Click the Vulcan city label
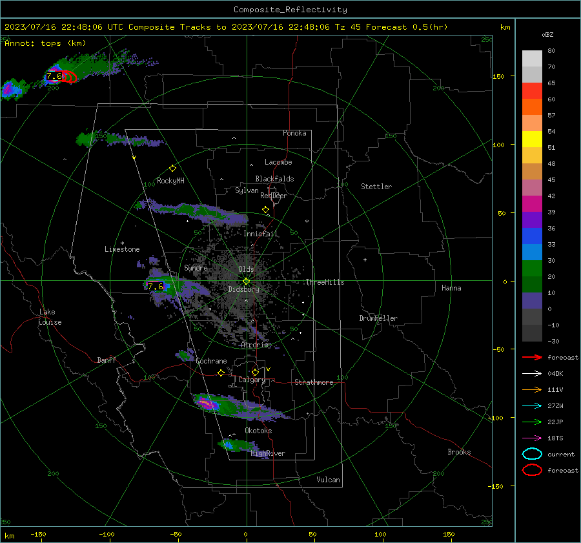The height and width of the screenshot is (543, 581). (328, 480)
